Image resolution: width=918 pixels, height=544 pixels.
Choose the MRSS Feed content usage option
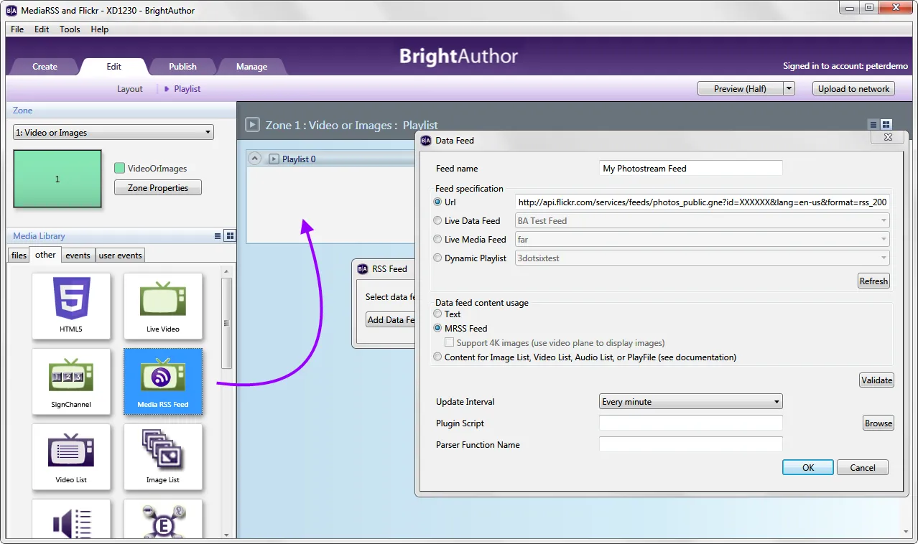coord(437,329)
